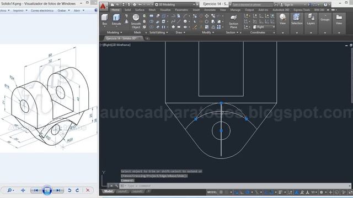Delete the photo with red X in Photo Viewer
Screen dimensions: 353x198
[x=88, y=190]
